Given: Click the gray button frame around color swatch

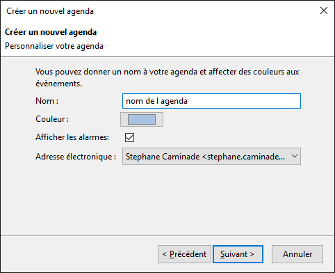Looking at the screenshot, I should point(142,119).
